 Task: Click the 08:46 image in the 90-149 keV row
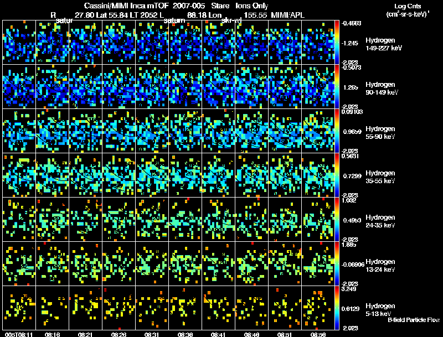tap(251, 86)
